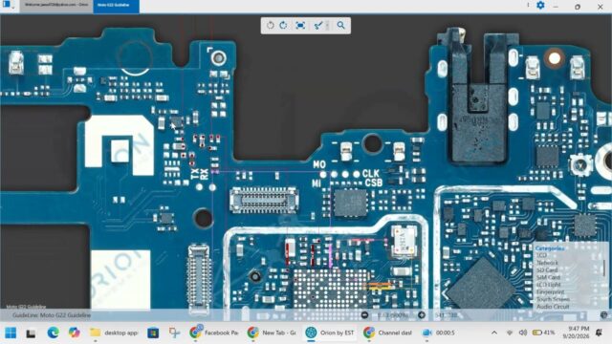The height and width of the screenshot is (344, 612).
Task: Launch Microsoft Edge from taskbar
Action: (x=54, y=333)
